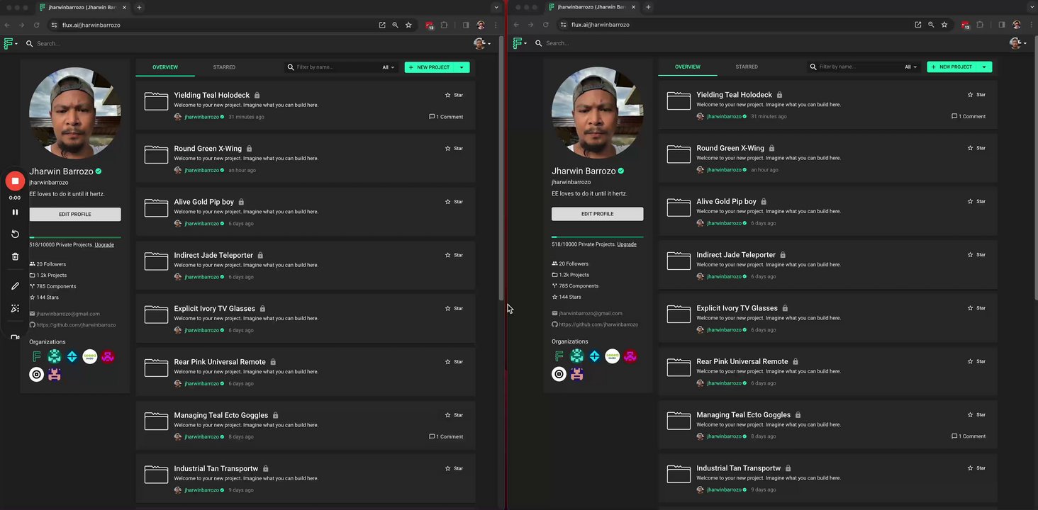Expand the All filter dropdown in right window
This screenshot has width=1038, height=510.
pos(911,67)
